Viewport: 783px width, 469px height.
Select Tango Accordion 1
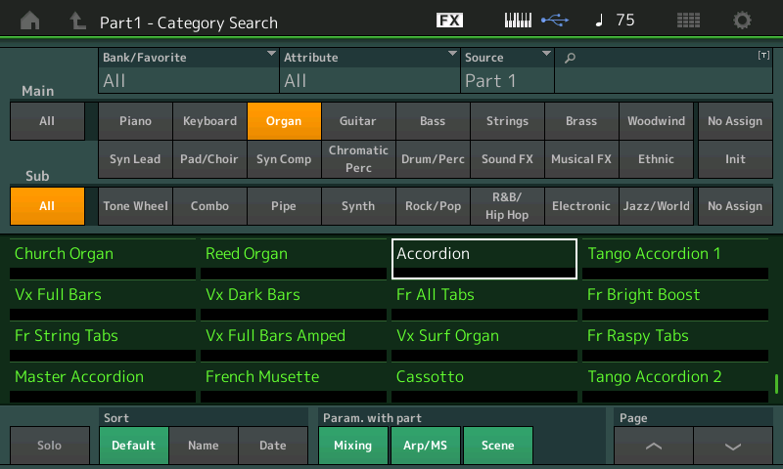[675, 259]
